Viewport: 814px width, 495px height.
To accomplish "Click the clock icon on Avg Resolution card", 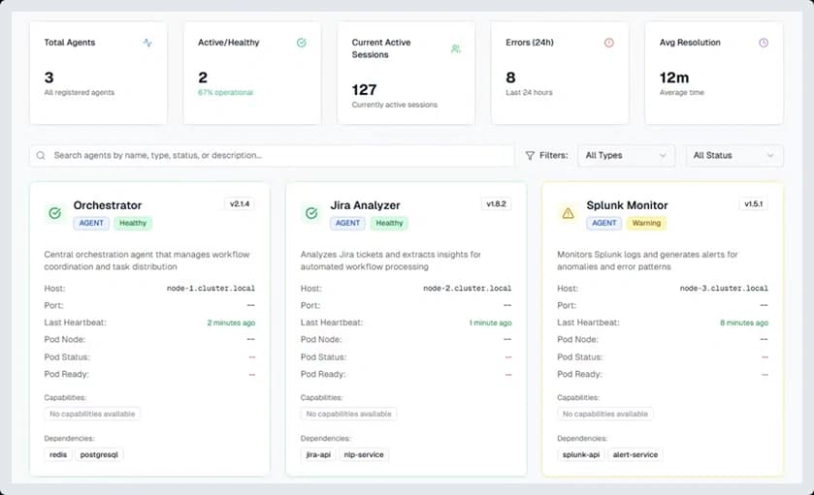I will tap(764, 43).
